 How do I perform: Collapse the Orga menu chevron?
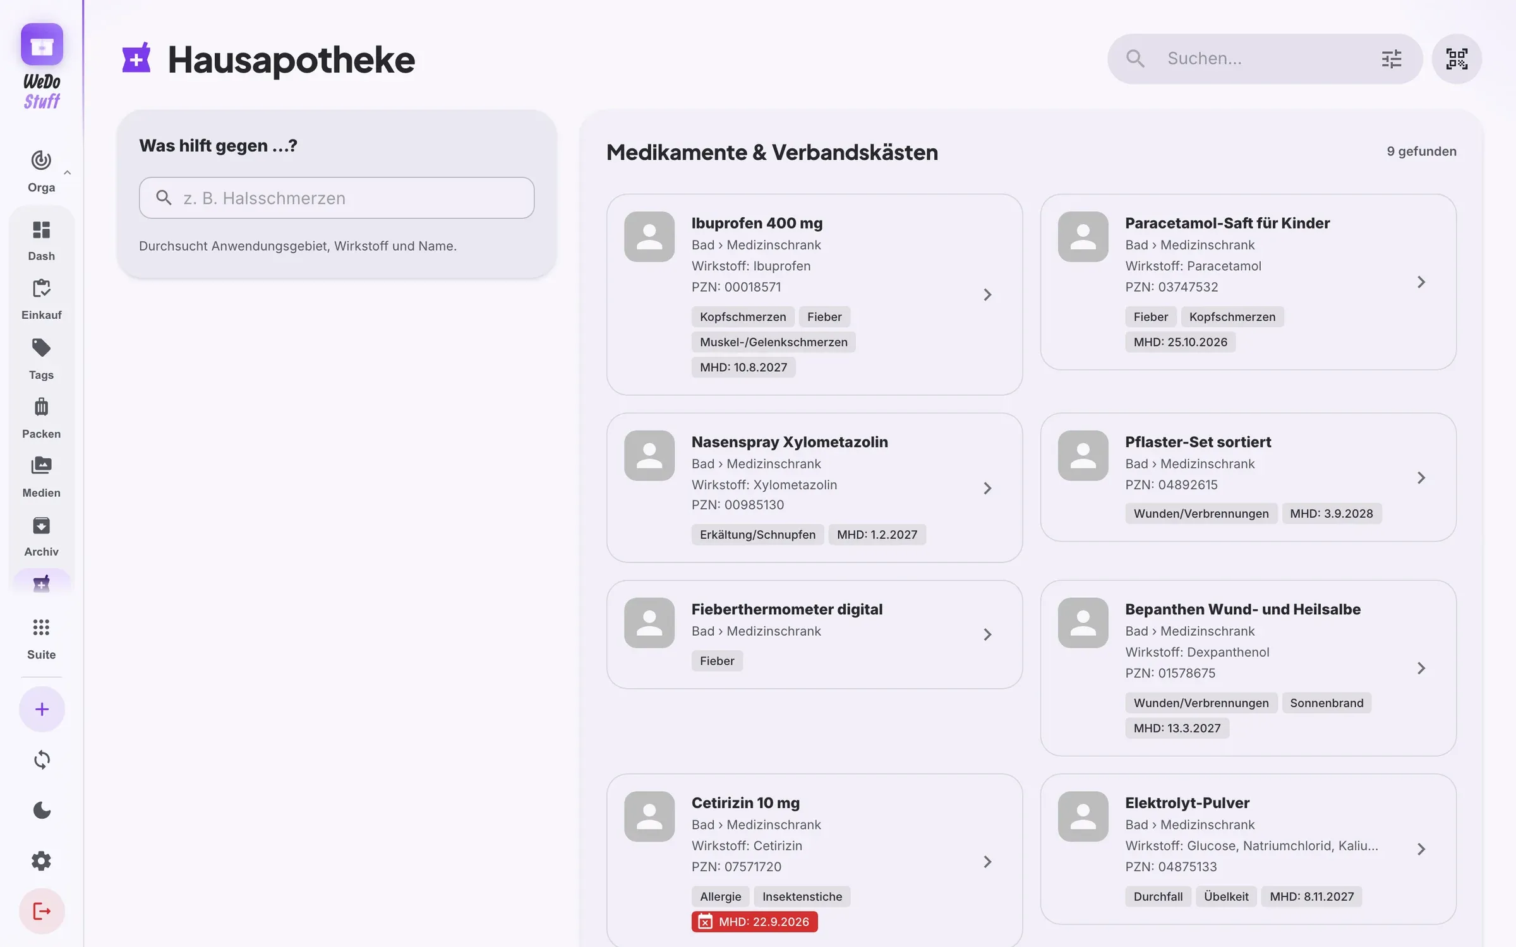[68, 172]
